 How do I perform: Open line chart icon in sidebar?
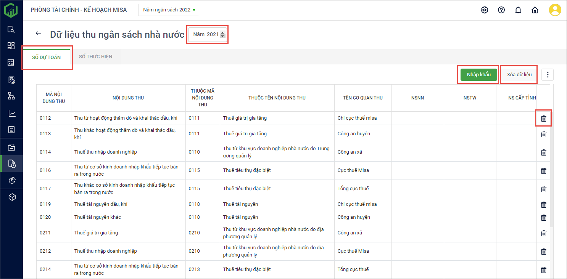(x=11, y=113)
